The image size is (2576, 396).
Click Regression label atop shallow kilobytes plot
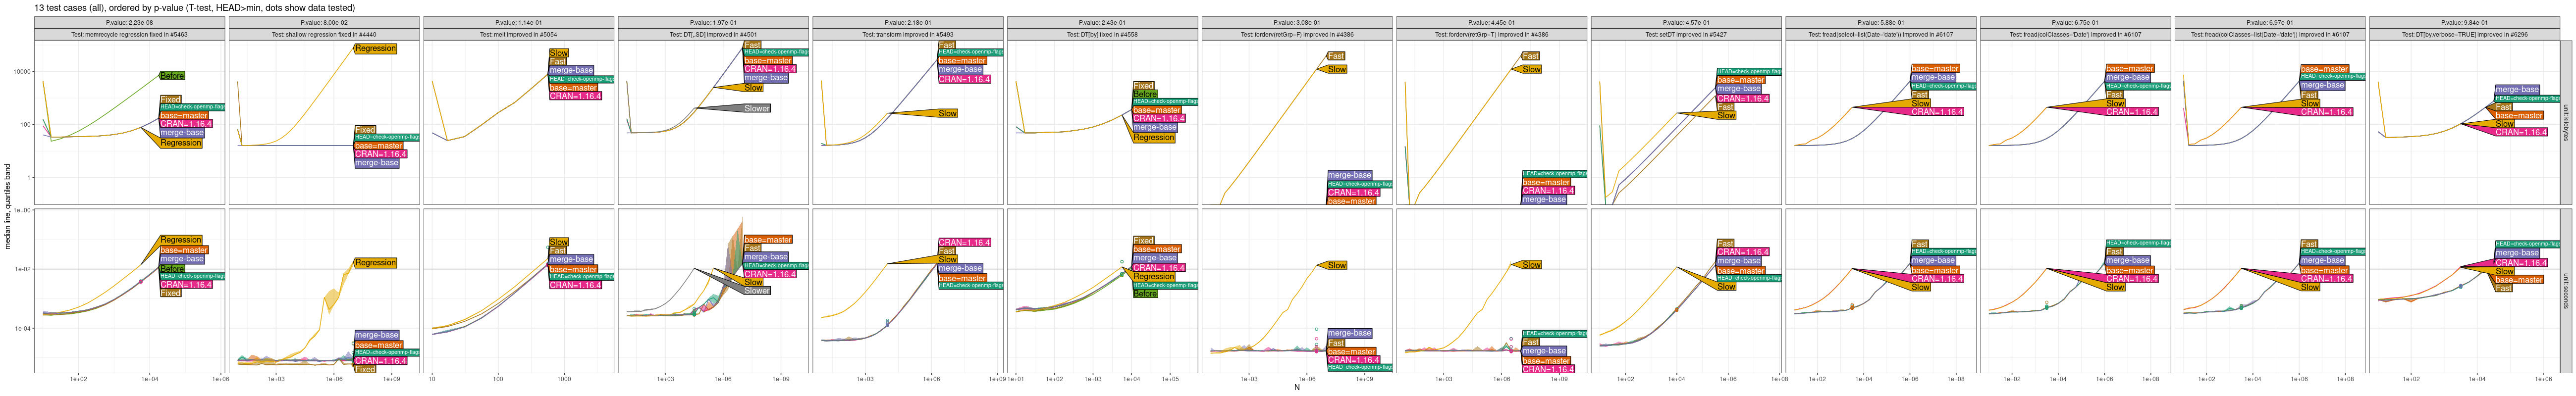tap(375, 49)
